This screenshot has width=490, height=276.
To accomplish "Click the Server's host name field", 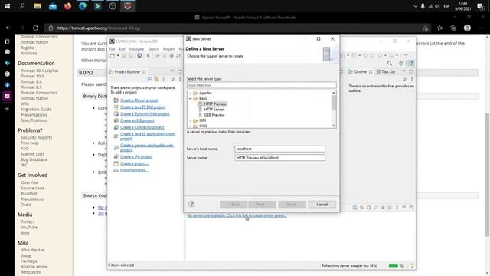I will click(x=279, y=149).
